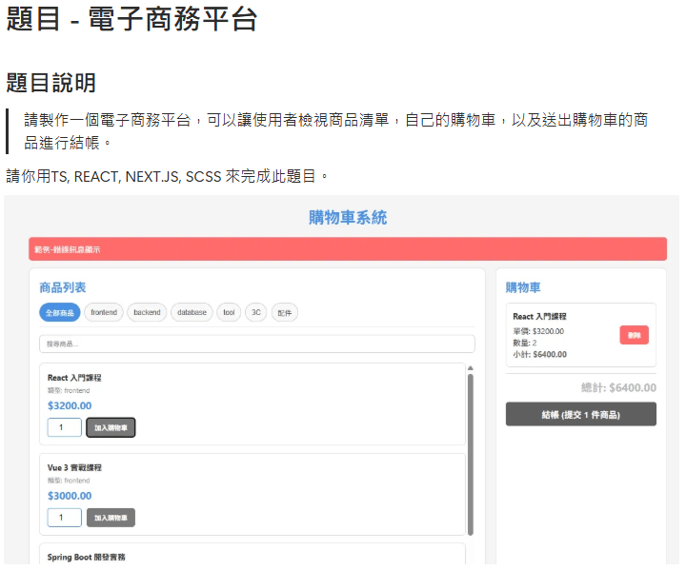Click the 購物車 cart section heading

[523, 287]
